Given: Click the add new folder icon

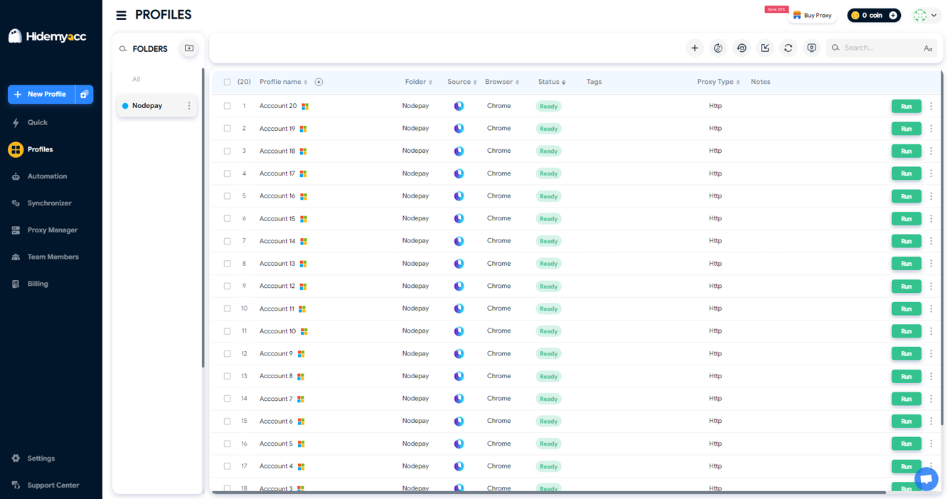Looking at the screenshot, I should (x=189, y=48).
